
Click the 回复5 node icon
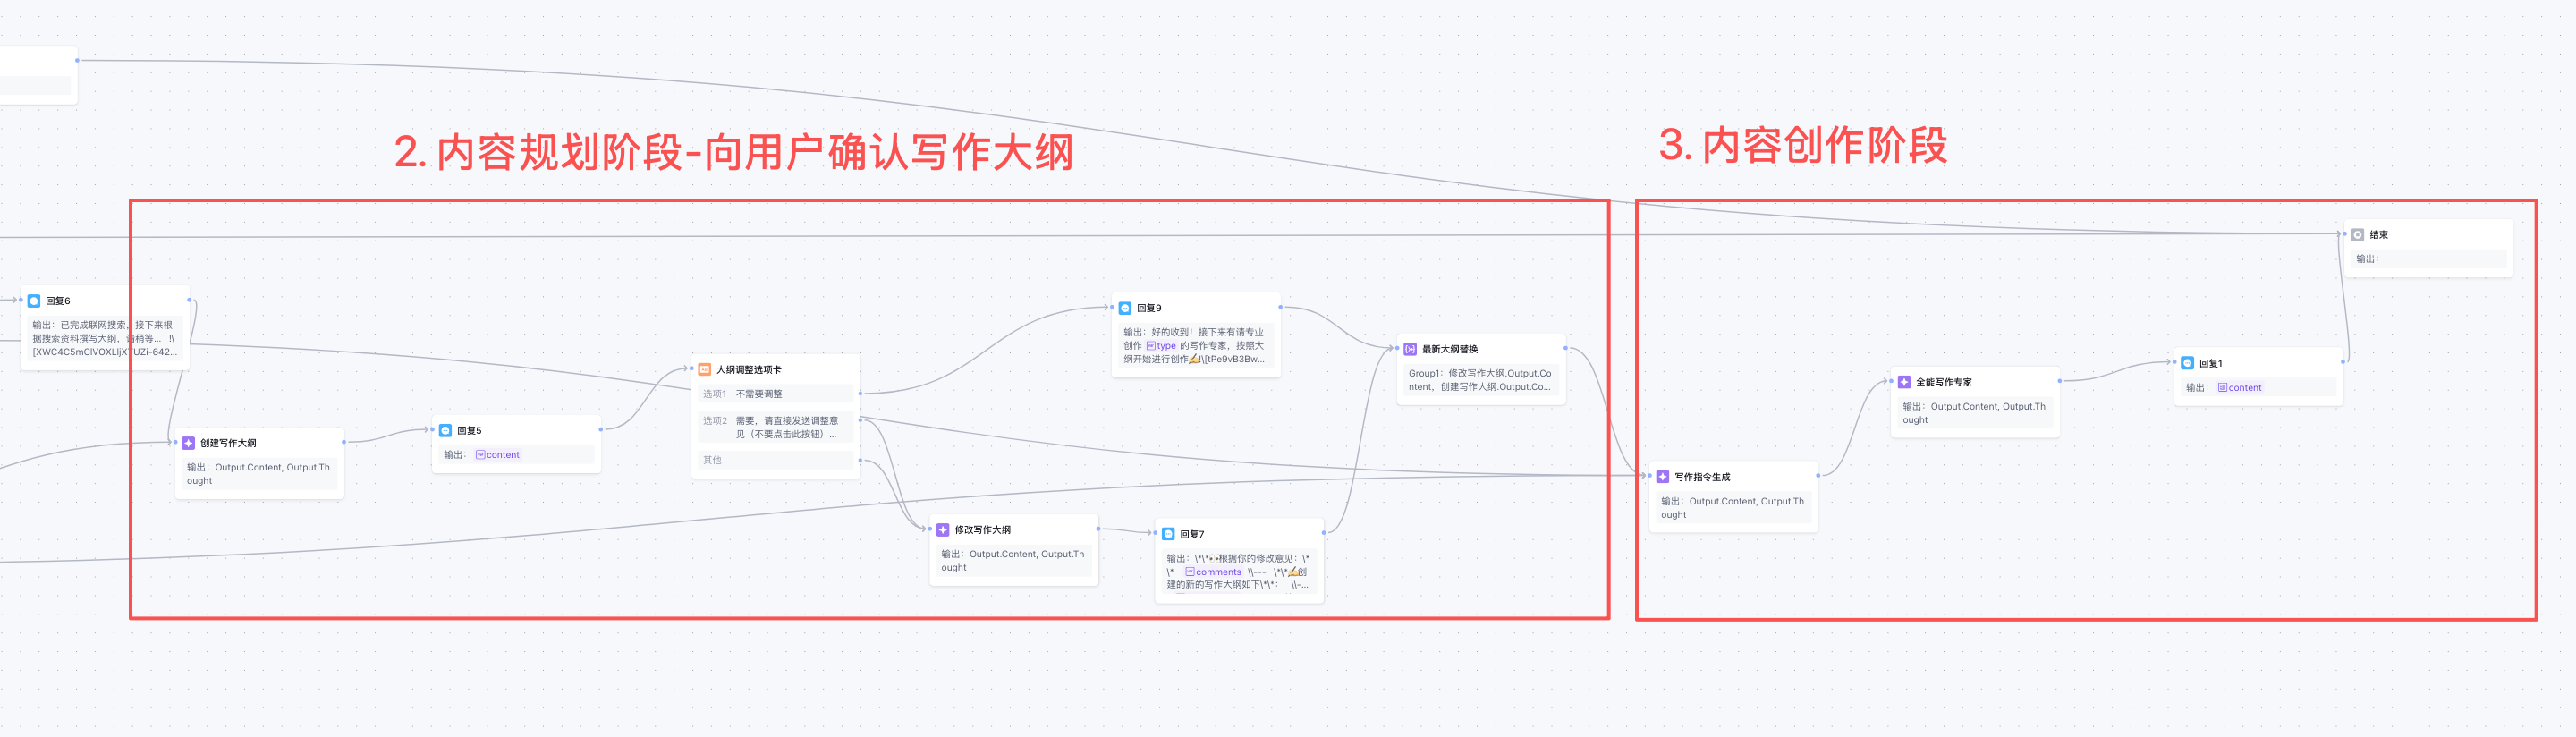[x=445, y=430]
